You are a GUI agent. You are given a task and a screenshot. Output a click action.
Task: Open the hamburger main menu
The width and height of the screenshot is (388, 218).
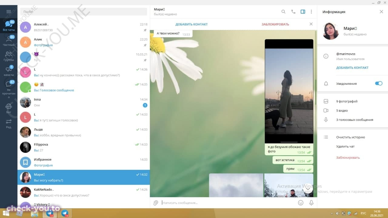(8, 12)
